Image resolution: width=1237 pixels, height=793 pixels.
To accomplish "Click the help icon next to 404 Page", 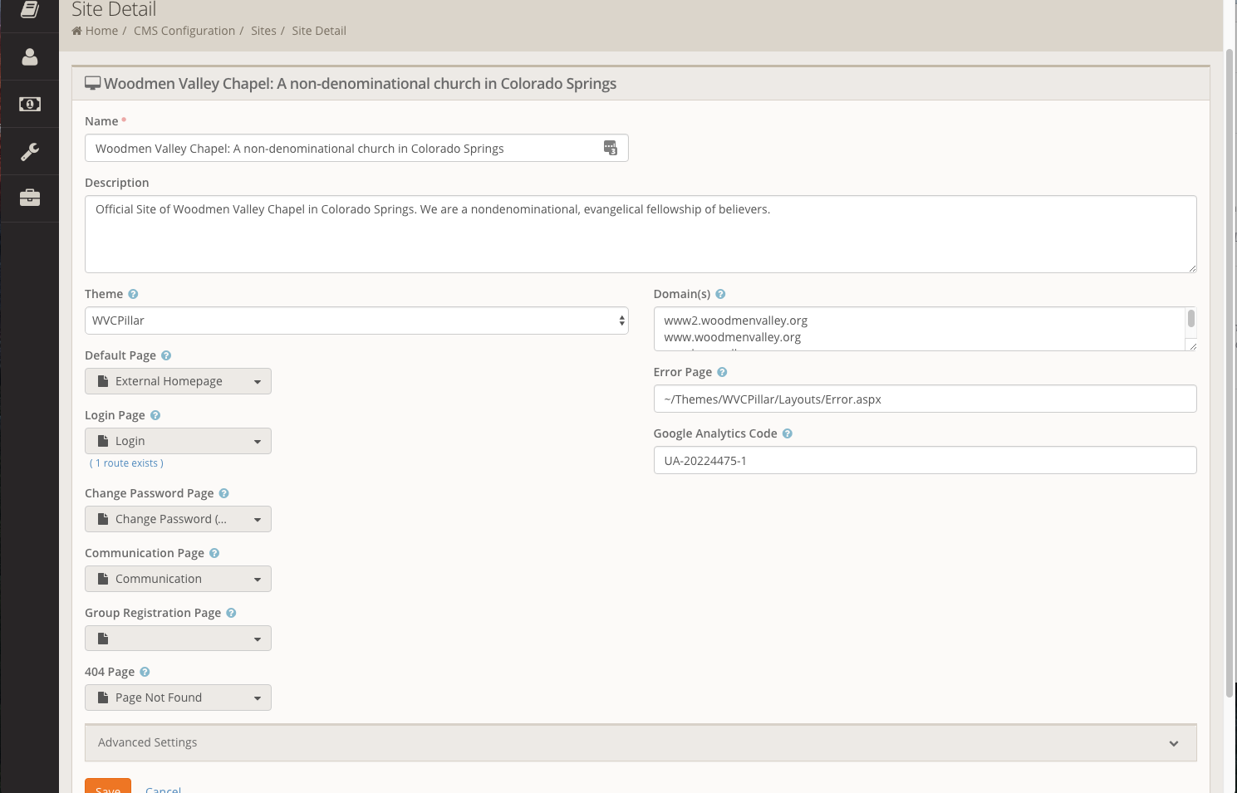I will tap(145, 672).
